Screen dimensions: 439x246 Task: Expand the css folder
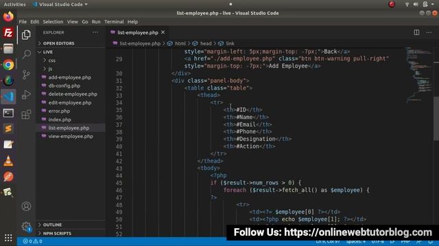click(x=52, y=60)
